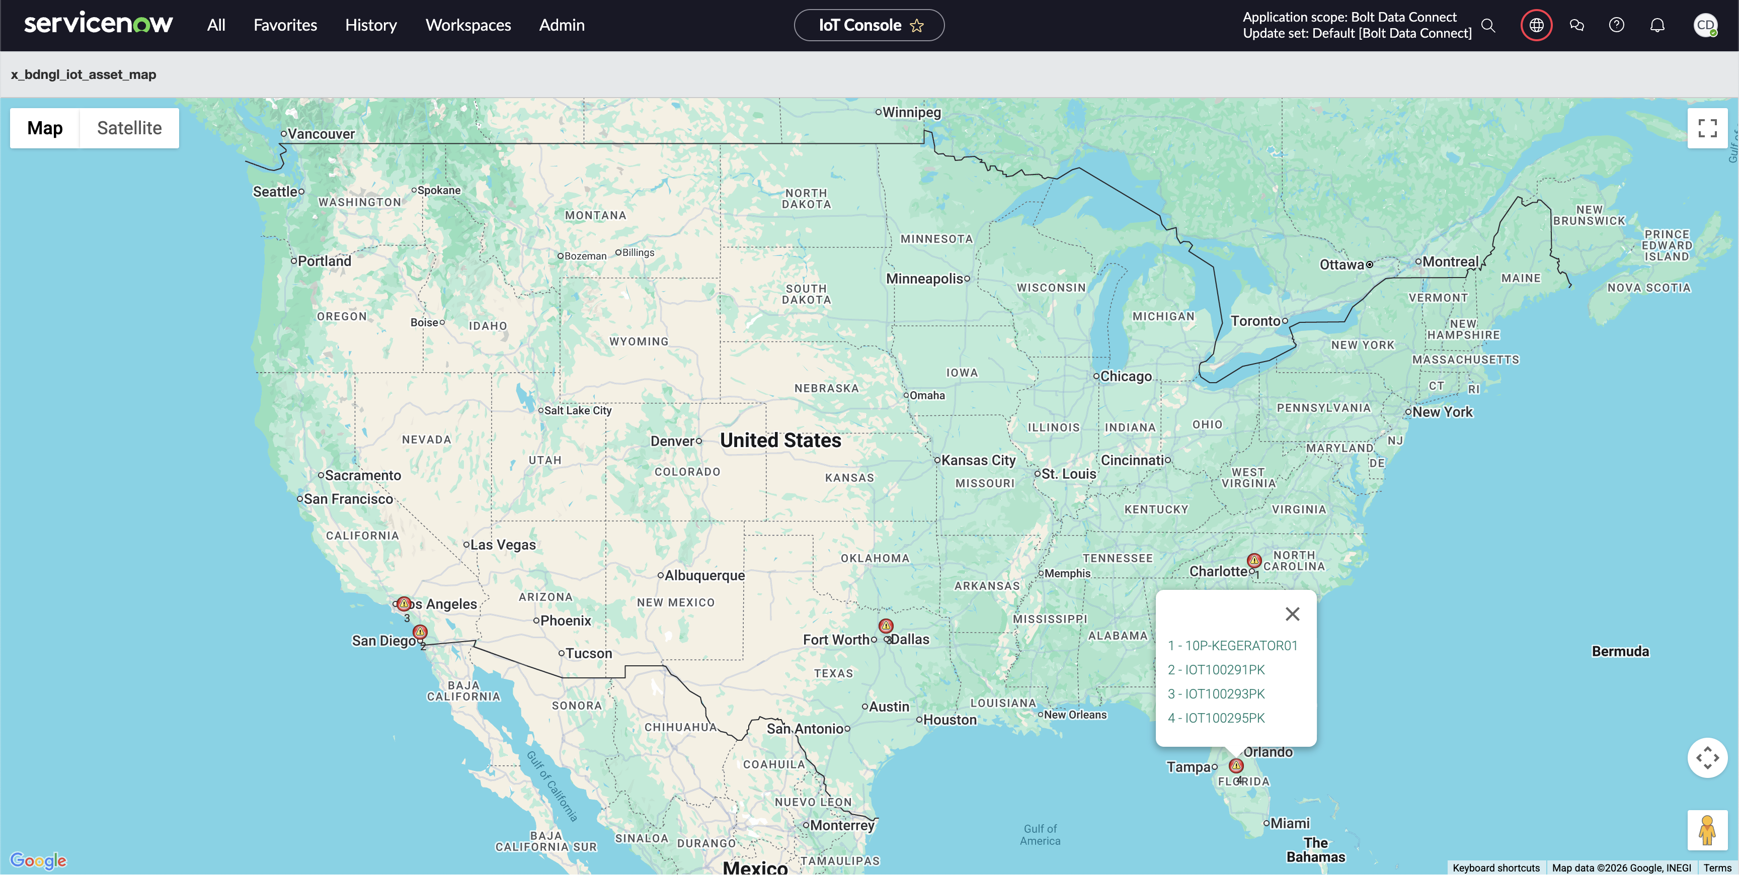This screenshot has height=875, width=1739.
Task: Click the Street View pegman icon
Action: pyautogui.click(x=1707, y=830)
